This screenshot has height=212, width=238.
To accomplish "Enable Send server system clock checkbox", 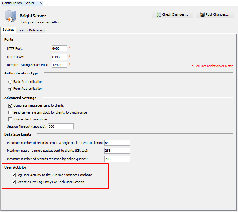I will (x=11, y=112).
